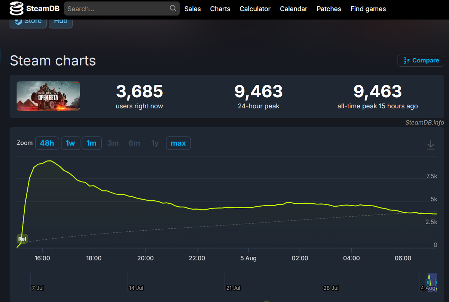
Task: Enable the max zoom range
Action: click(178, 143)
